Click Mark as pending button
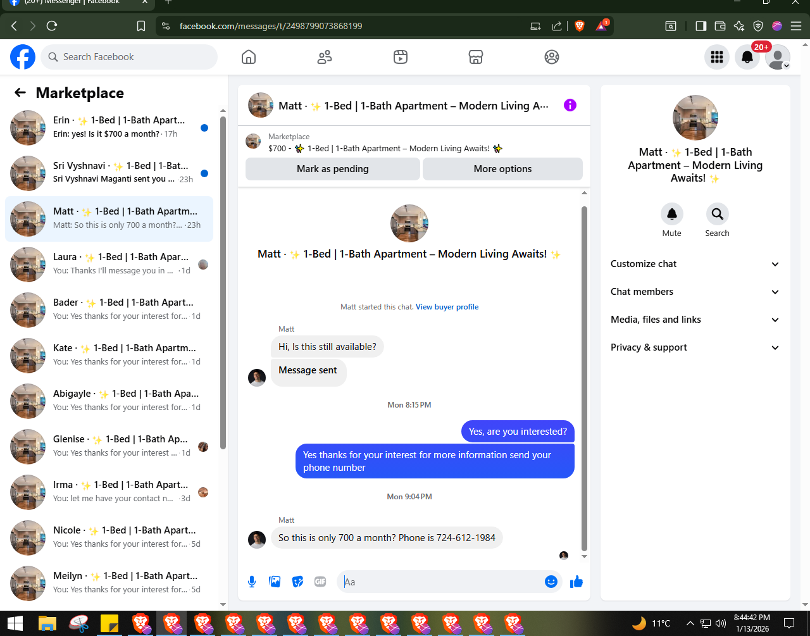 click(x=333, y=169)
